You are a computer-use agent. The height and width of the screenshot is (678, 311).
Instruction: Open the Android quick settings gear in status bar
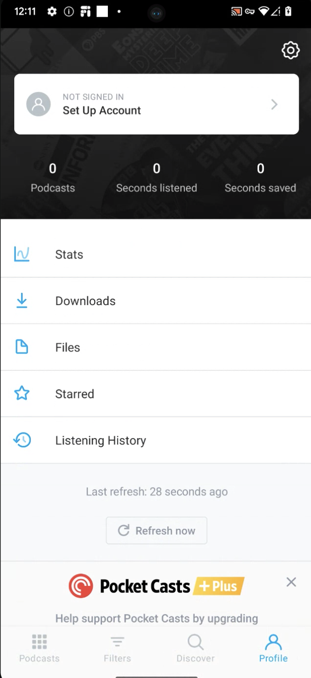coord(52,11)
